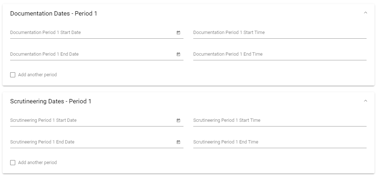The height and width of the screenshot is (176, 376).
Task: Open calendar picker for Scrutineering Period 1 Start Date
Action: point(178,120)
